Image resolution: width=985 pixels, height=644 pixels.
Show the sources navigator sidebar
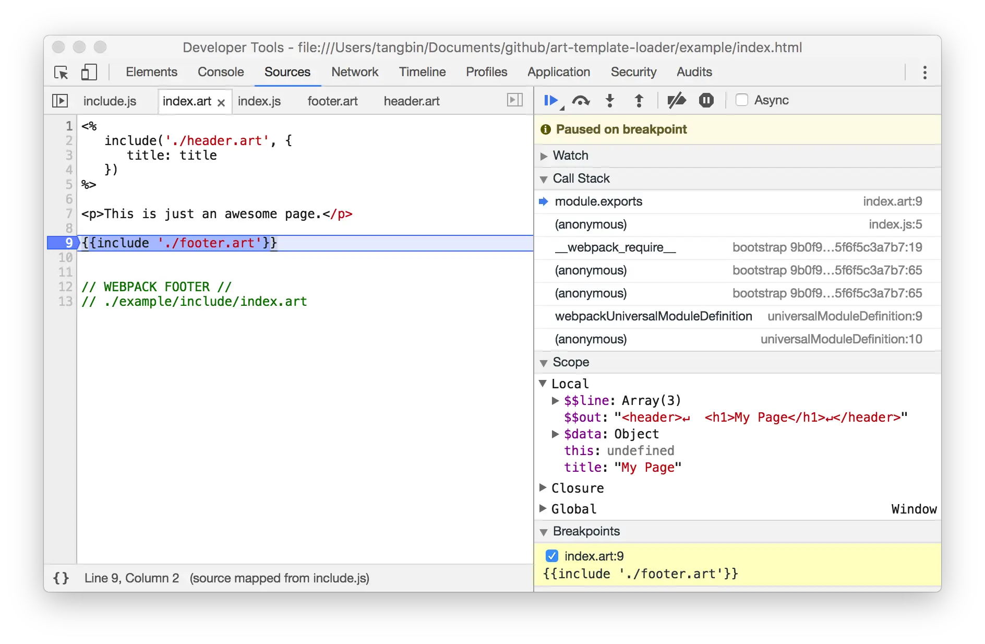[x=59, y=101]
